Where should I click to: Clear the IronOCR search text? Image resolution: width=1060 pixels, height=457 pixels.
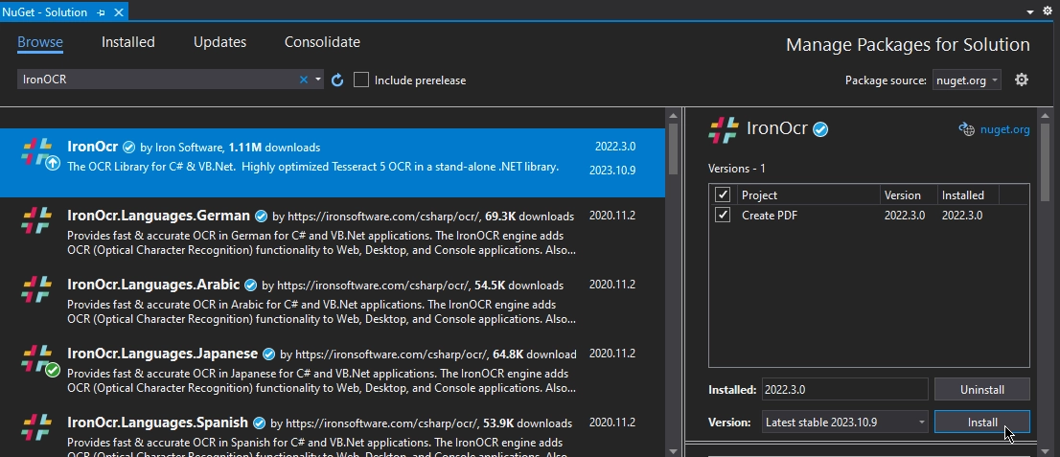(x=304, y=80)
